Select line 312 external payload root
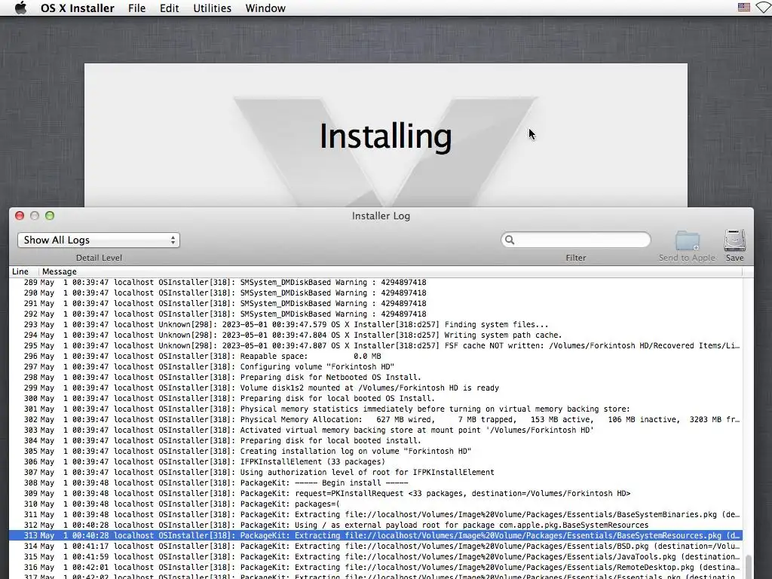 coord(375,525)
